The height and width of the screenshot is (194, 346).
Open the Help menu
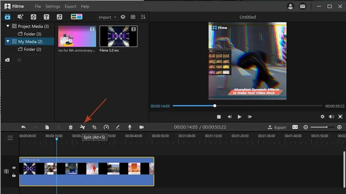point(85,6)
